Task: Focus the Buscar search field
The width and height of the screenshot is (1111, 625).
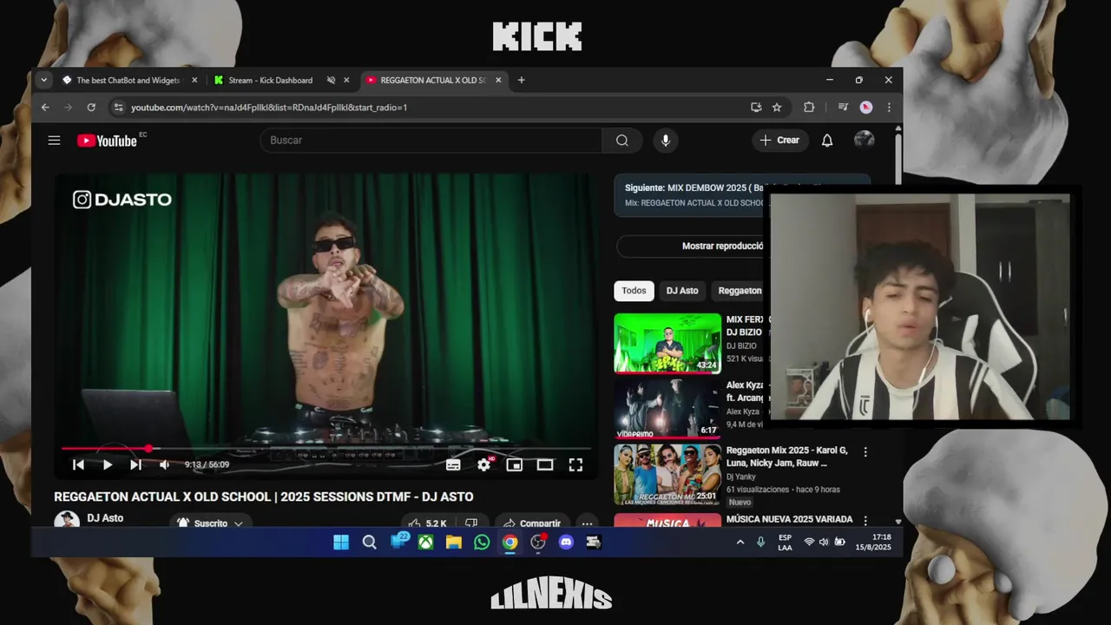Action: (431, 140)
